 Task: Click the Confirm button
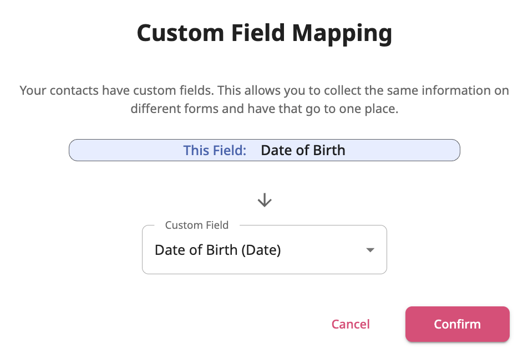[x=457, y=324]
